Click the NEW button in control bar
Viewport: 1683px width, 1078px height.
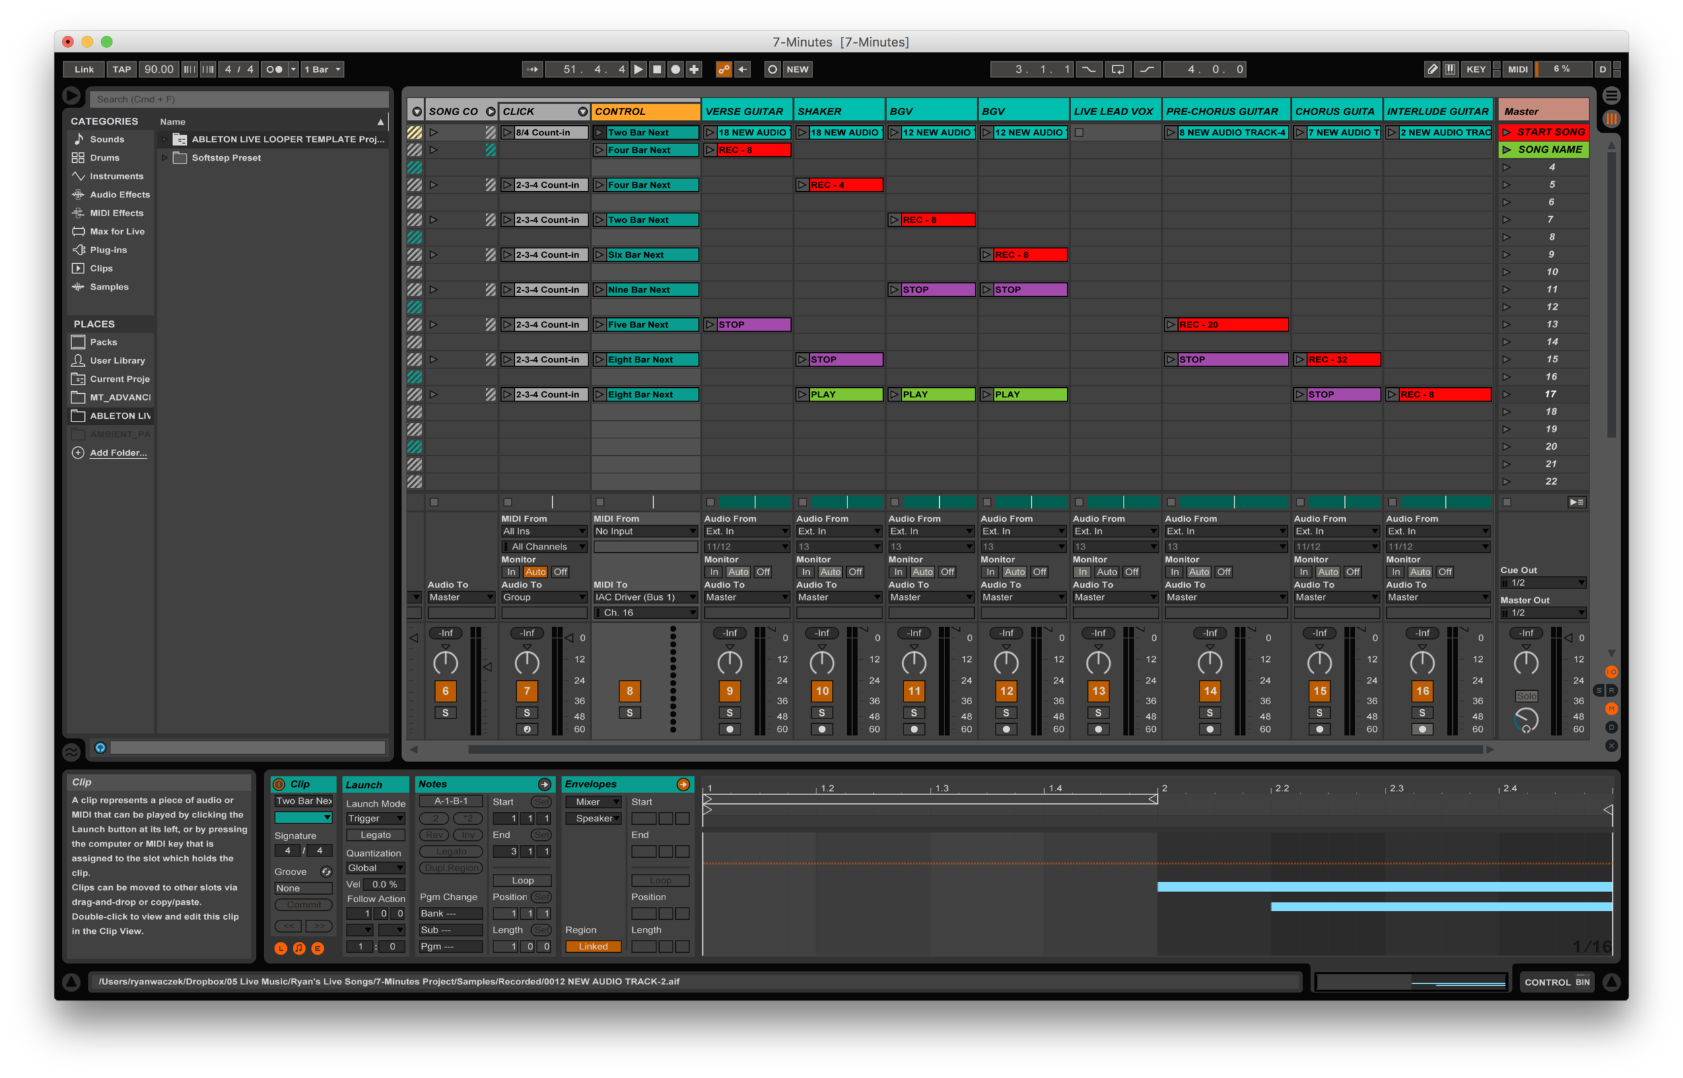coord(797,69)
